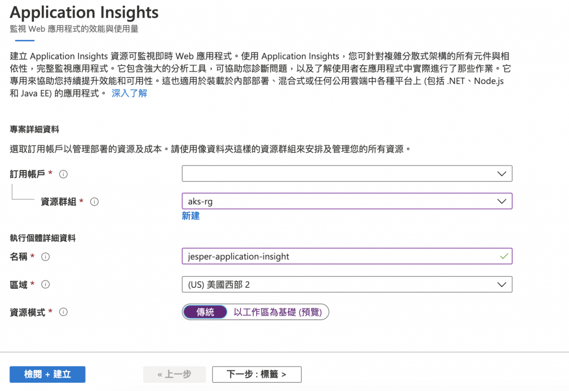This screenshot has width=569, height=391.
Task: Click info icon next to 區域
Action: click(46, 284)
